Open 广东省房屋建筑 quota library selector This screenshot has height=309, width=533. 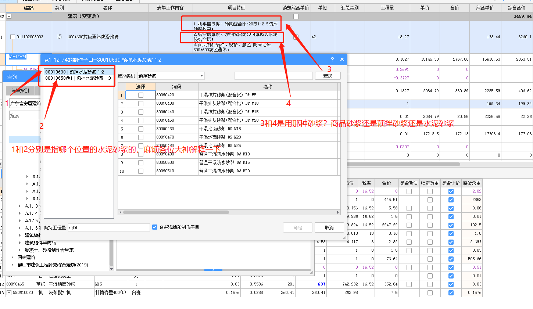point(24,104)
